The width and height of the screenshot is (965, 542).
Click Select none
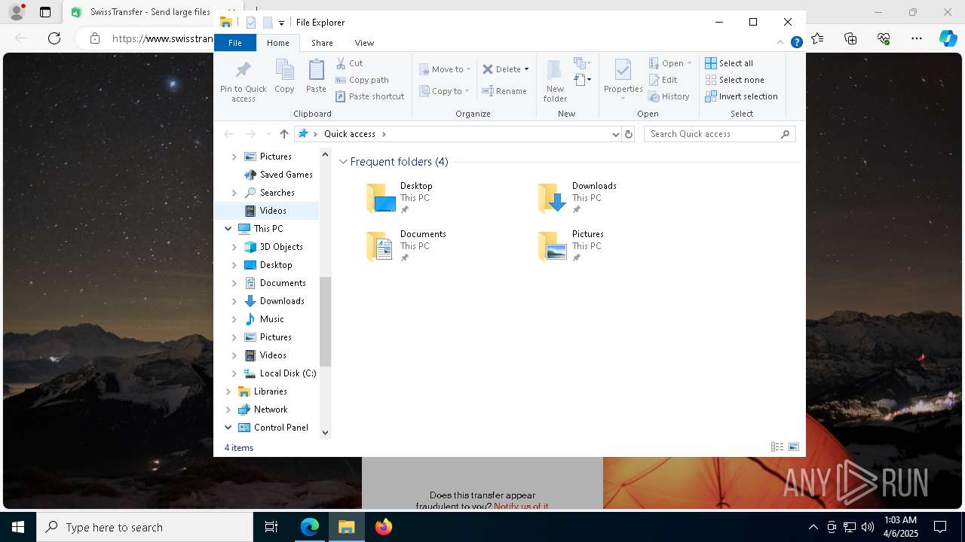(734, 80)
